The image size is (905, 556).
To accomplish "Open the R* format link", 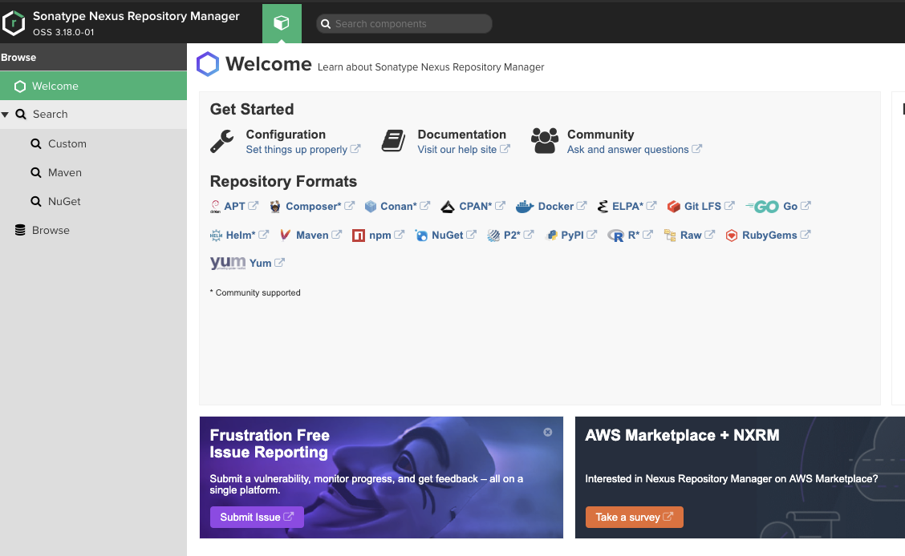I will pos(634,235).
